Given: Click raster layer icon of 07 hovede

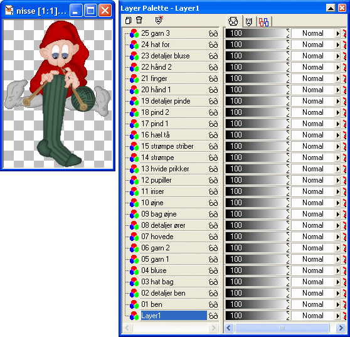Looking at the screenshot, I should 134,237.
